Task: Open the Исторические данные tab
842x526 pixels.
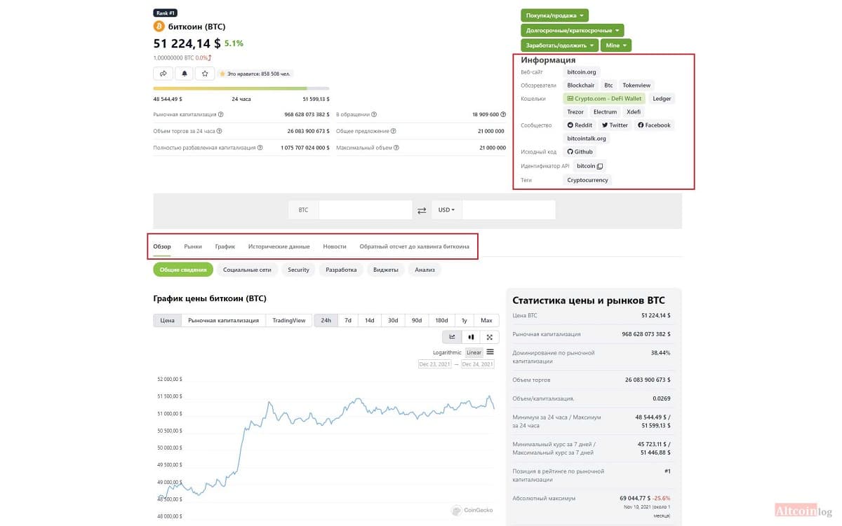Action: click(x=279, y=247)
